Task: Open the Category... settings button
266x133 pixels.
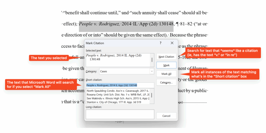Action: point(166,83)
